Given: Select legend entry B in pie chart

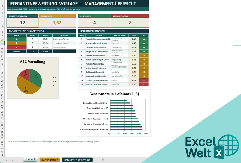Looking at the screenshot, I should click(x=55, y=82).
